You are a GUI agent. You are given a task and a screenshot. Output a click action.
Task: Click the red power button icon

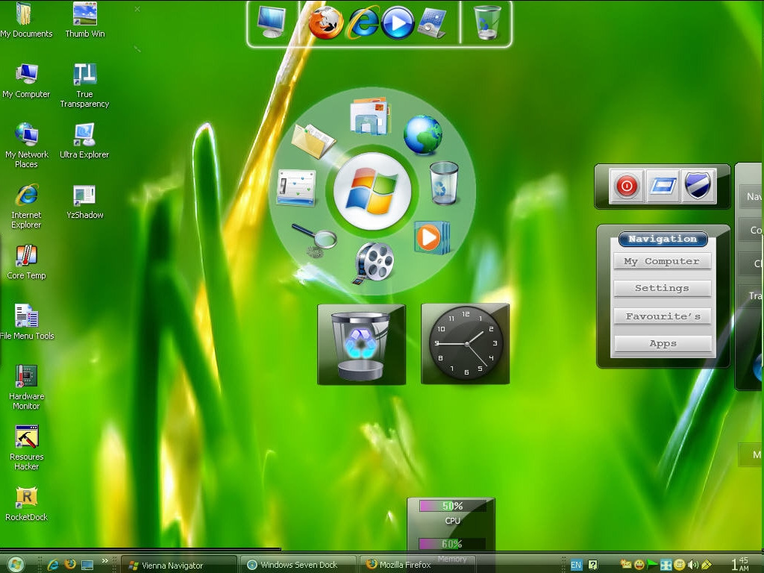[627, 187]
